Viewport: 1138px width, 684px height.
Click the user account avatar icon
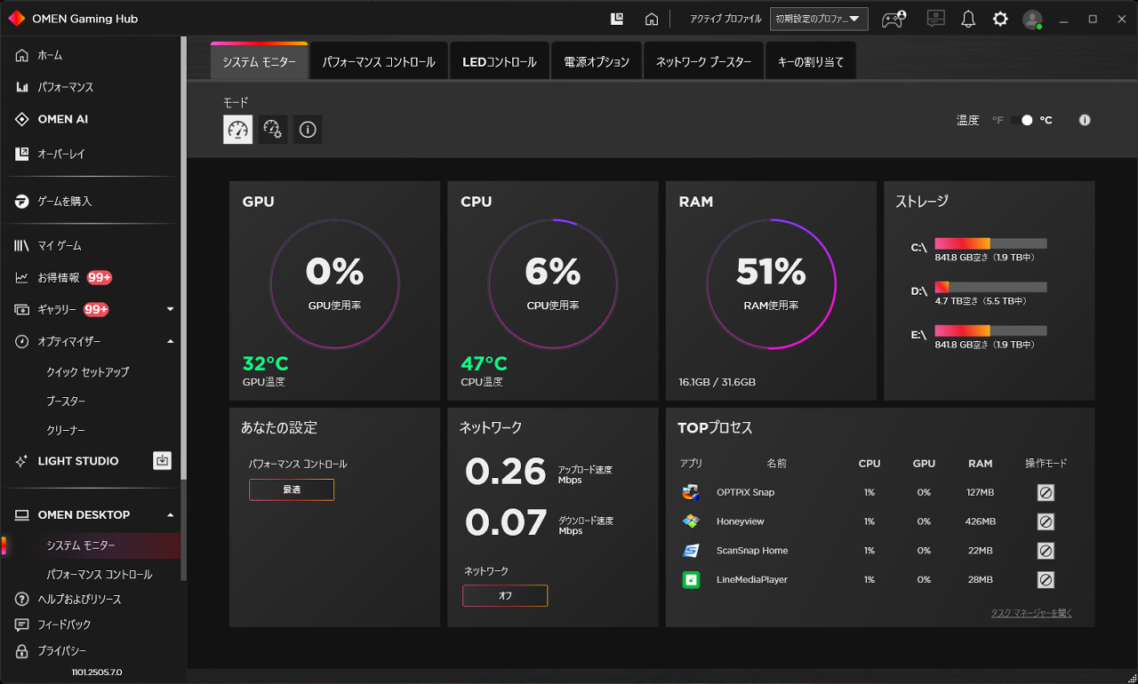click(1031, 19)
